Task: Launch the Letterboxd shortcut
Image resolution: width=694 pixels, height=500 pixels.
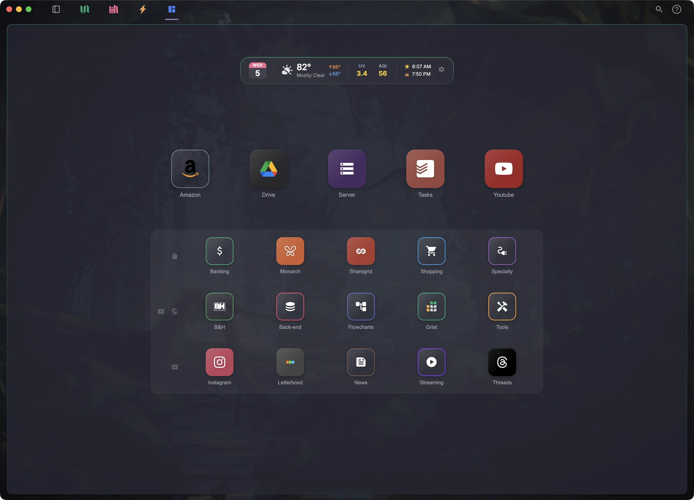Action: pyautogui.click(x=290, y=362)
